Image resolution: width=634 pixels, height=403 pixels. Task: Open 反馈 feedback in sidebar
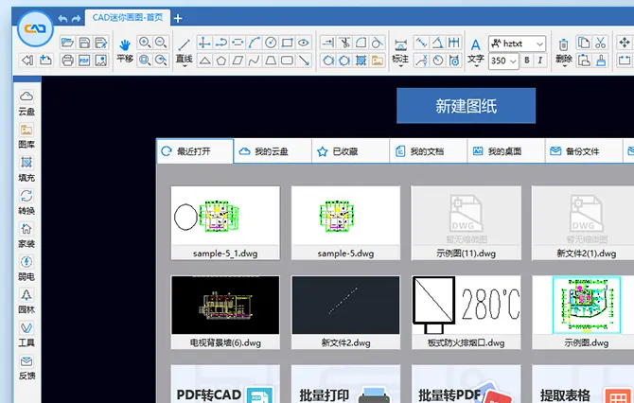[x=26, y=368]
